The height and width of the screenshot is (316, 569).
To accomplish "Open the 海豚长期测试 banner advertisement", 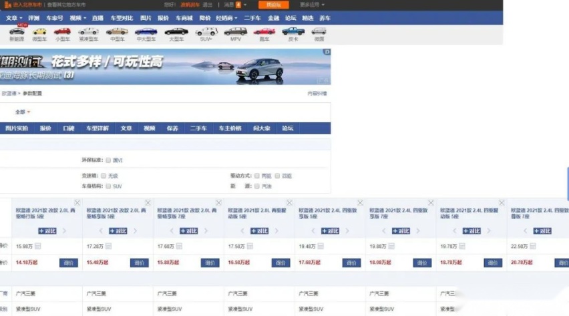I will (165, 67).
